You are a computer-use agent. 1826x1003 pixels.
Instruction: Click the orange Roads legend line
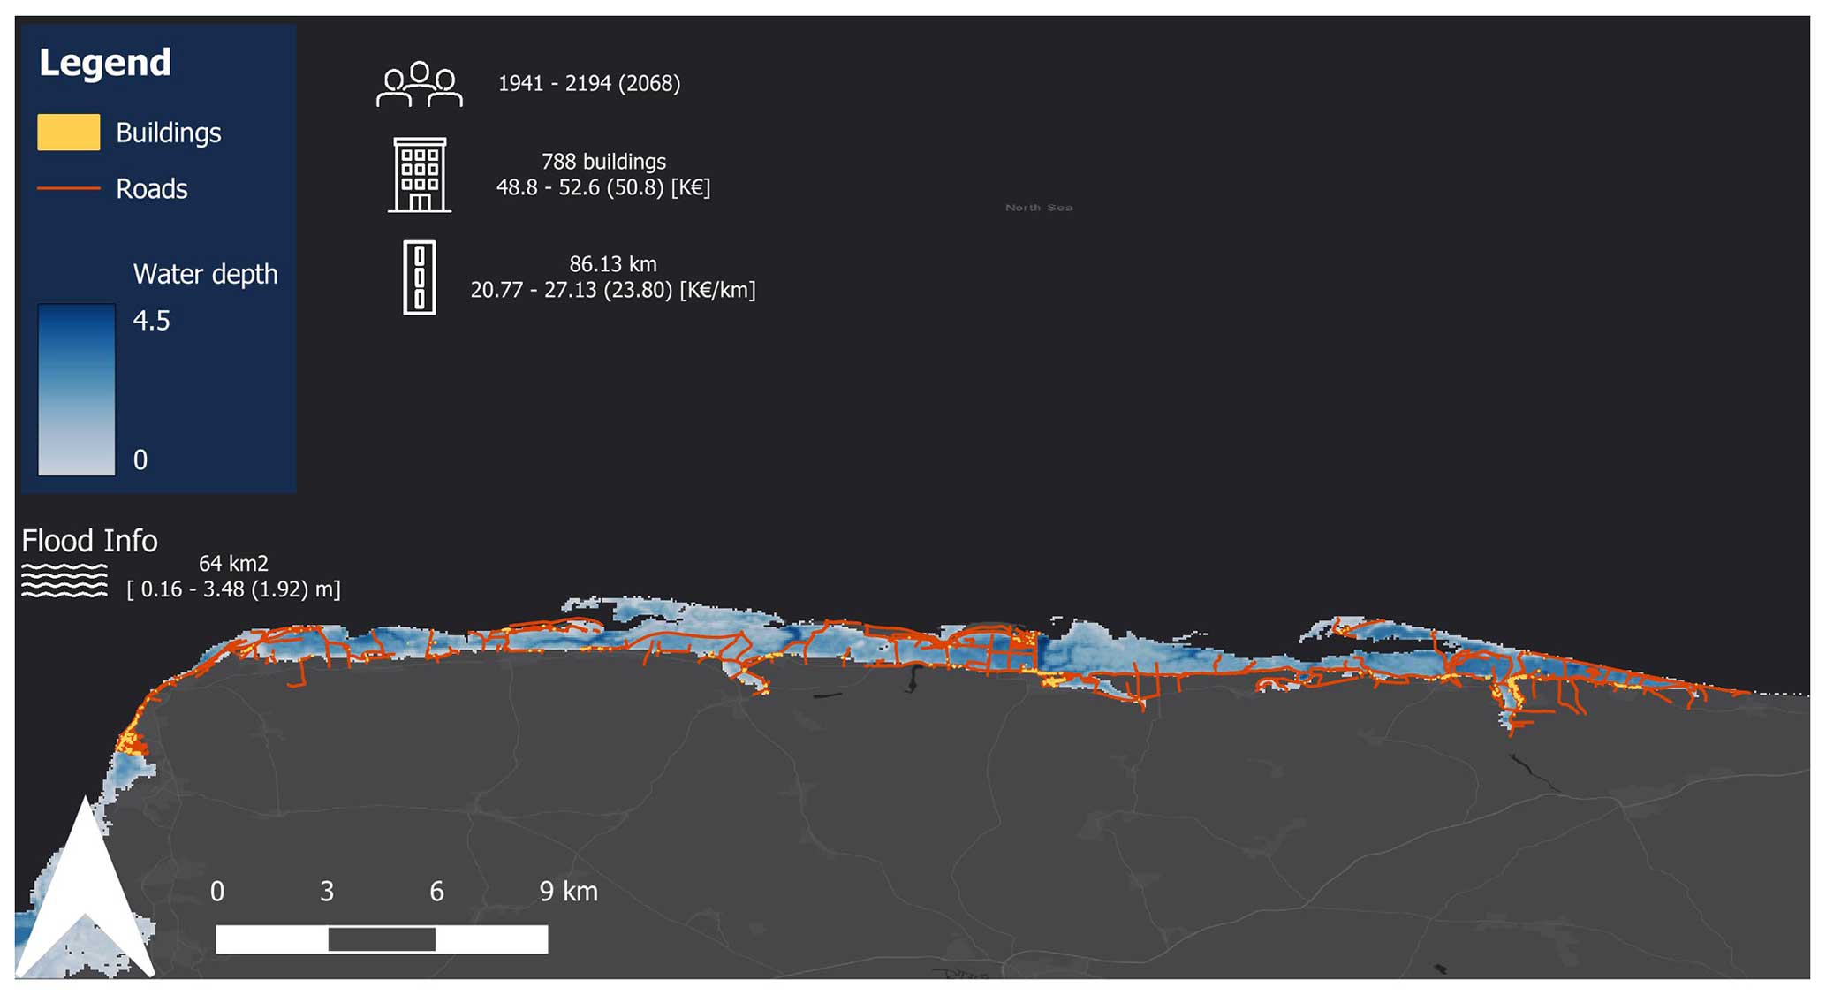click(x=68, y=188)
